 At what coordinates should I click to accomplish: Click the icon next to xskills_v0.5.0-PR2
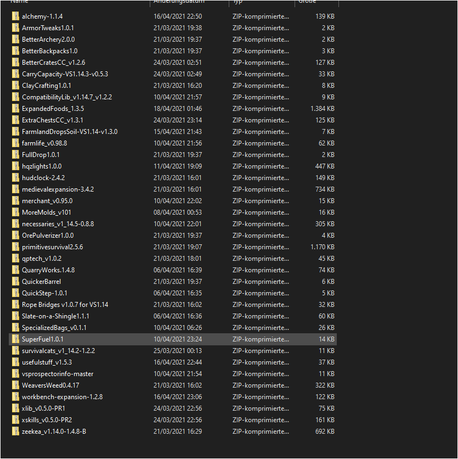pos(15,420)
